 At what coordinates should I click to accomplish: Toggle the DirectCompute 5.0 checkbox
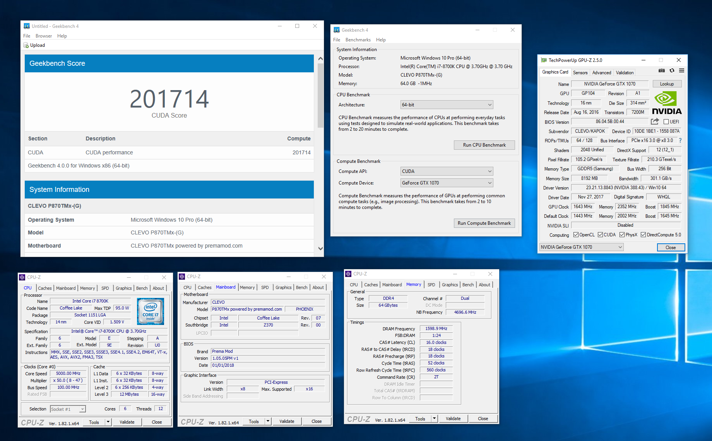coord(643,235)
